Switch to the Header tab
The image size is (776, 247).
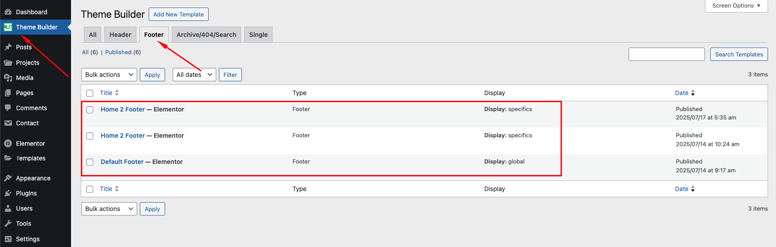point(120,35)
